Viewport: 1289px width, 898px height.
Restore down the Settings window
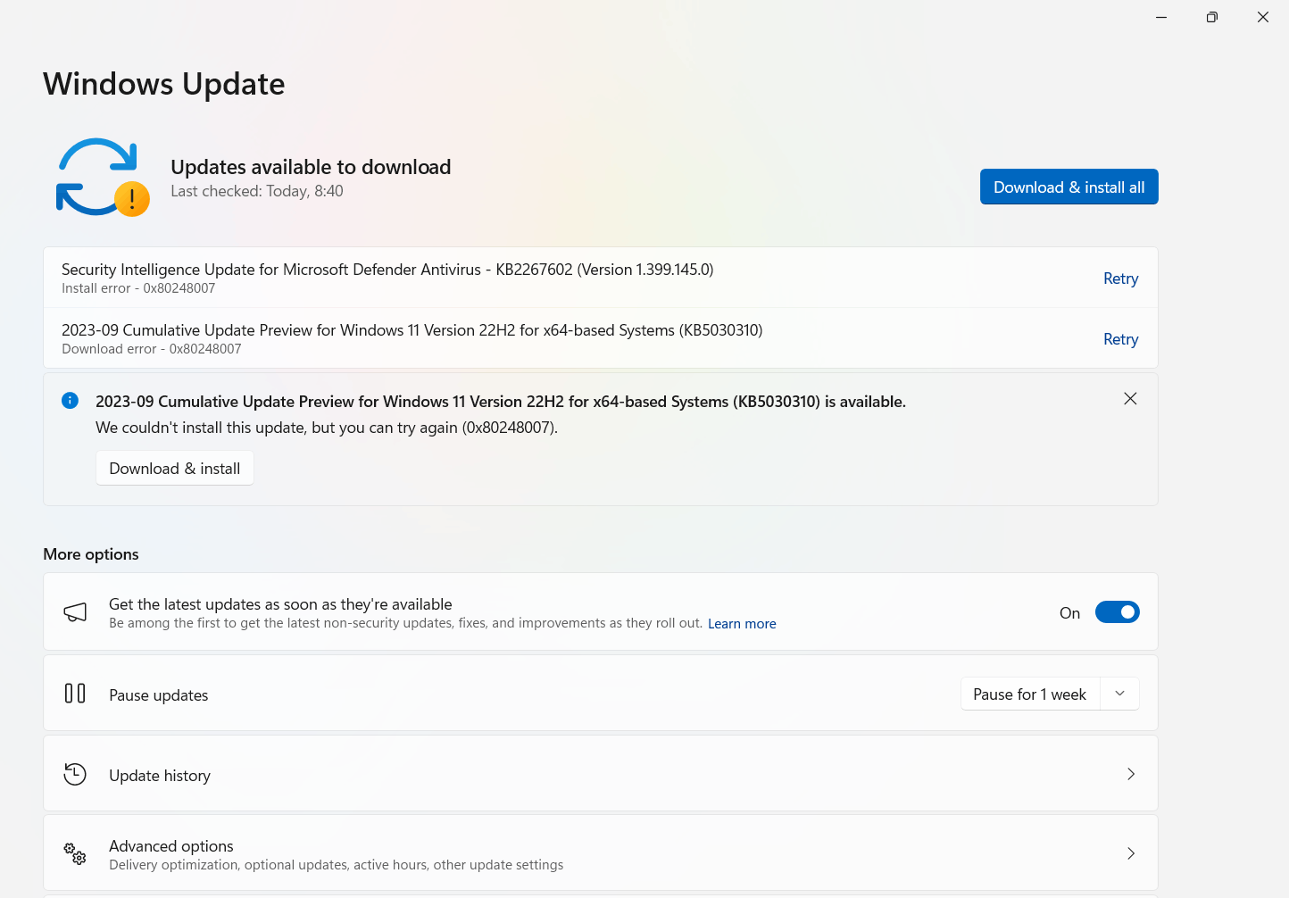pos(1211,17)
